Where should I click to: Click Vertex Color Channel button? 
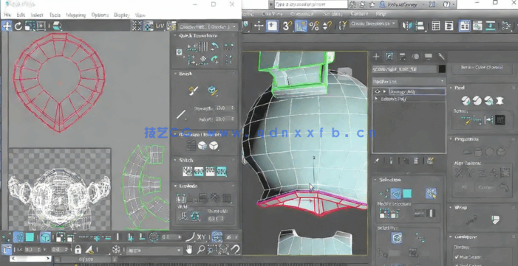(482, 68)
